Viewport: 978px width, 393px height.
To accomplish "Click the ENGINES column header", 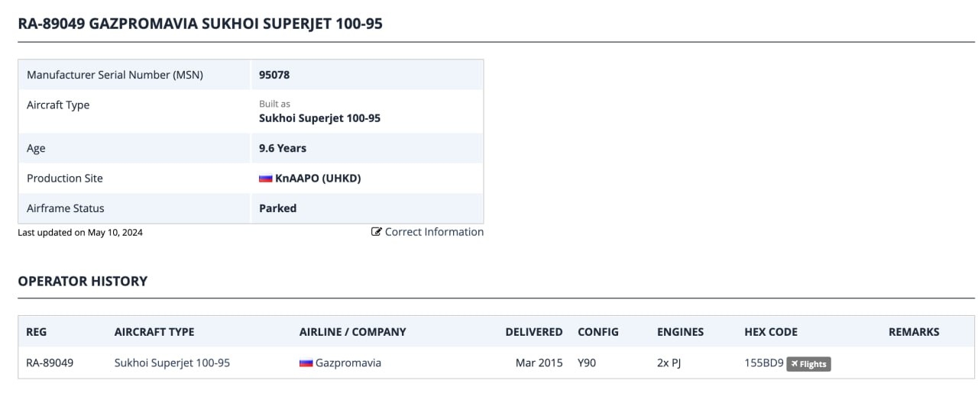I will [x=680, y=332].
